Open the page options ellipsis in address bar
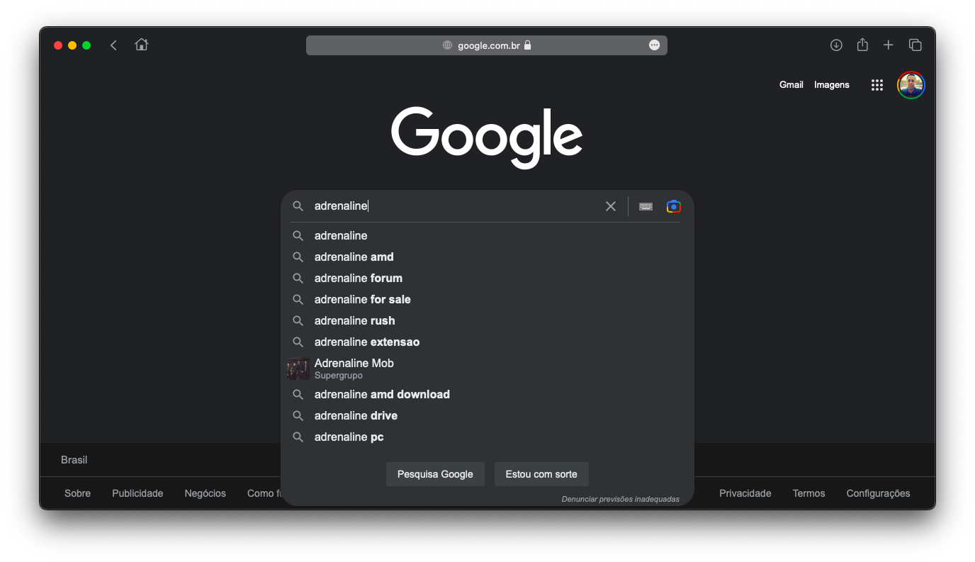The height and width of the screenshot is (562, 975). [x=654, y=45]
